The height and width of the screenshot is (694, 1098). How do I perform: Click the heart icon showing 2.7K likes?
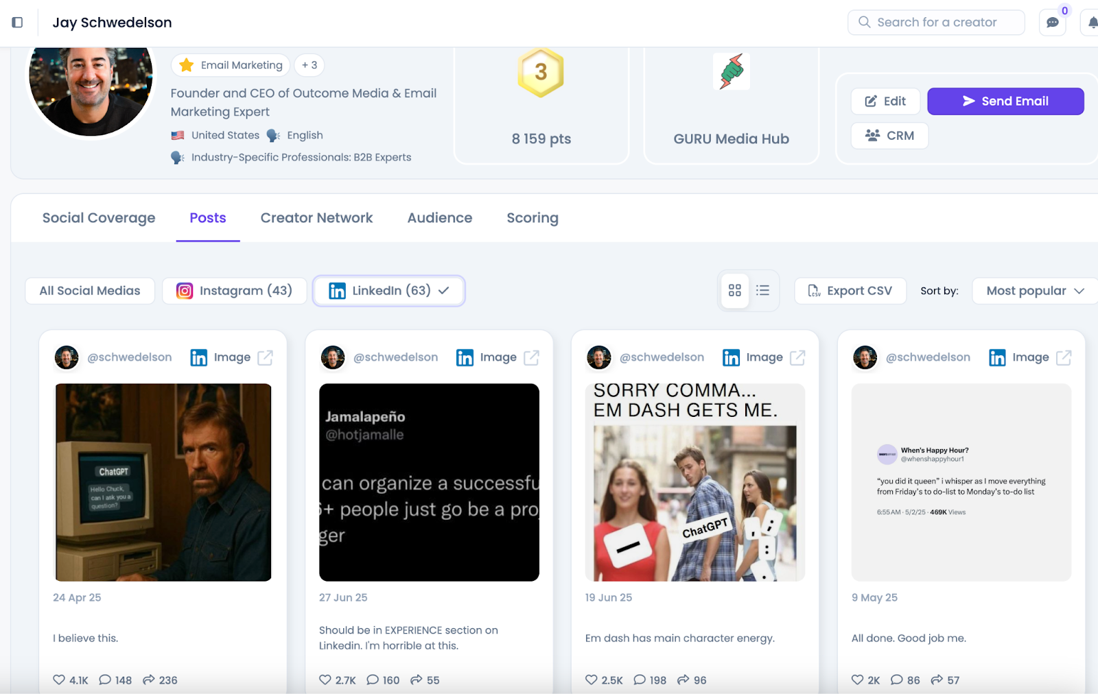325,680
